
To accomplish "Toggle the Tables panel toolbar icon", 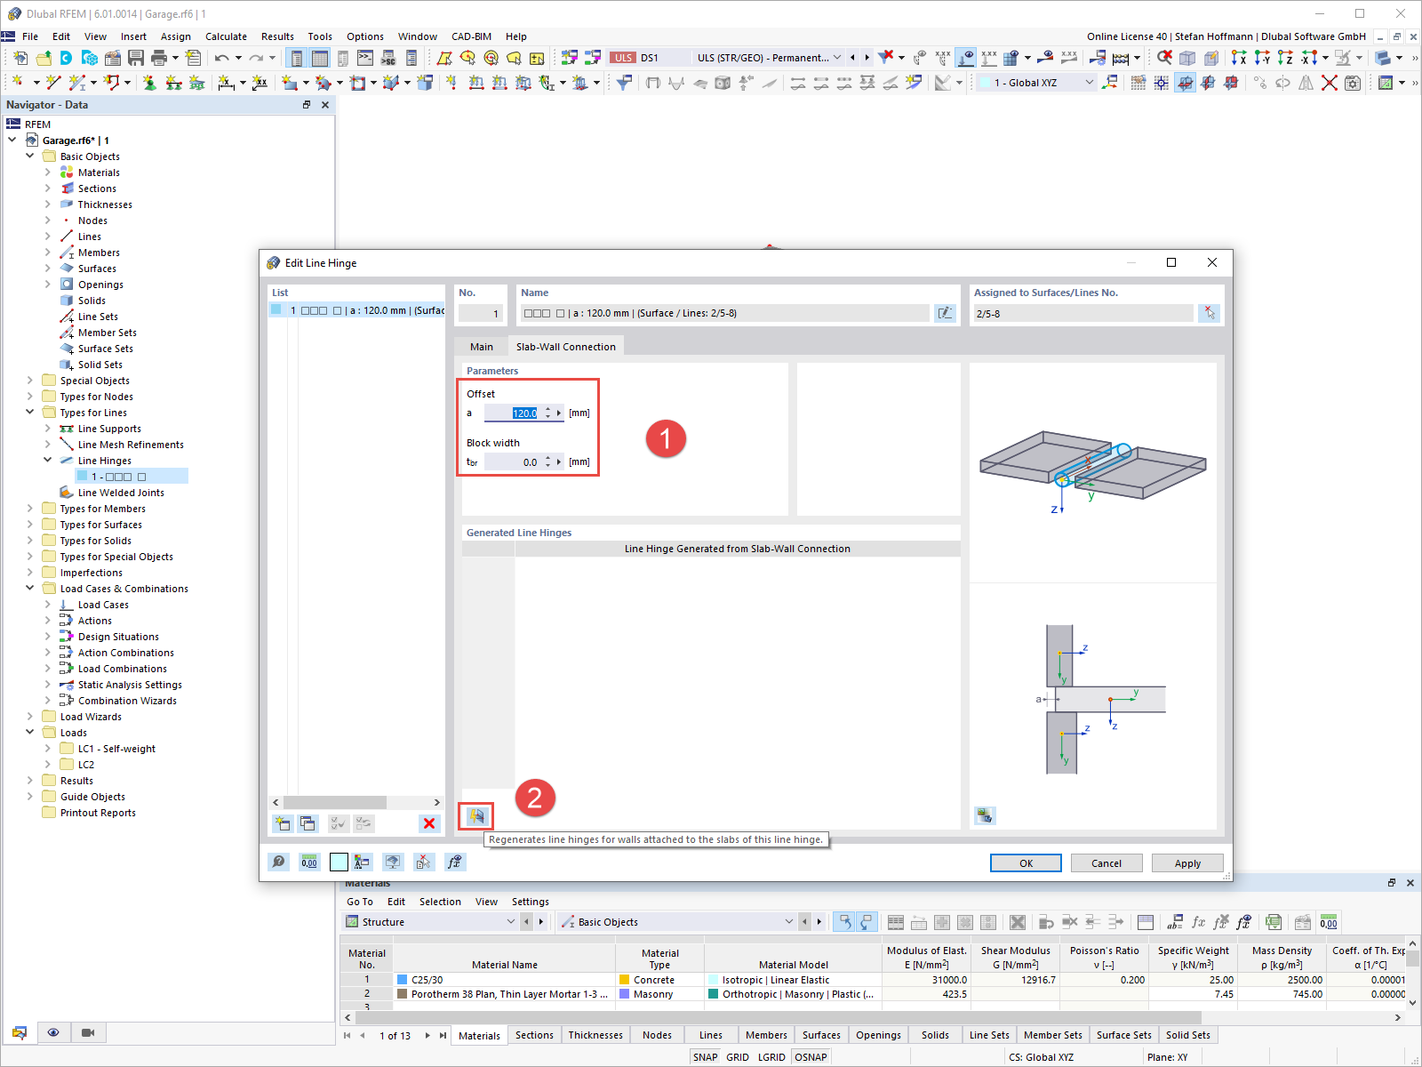I will pos(319,58).
